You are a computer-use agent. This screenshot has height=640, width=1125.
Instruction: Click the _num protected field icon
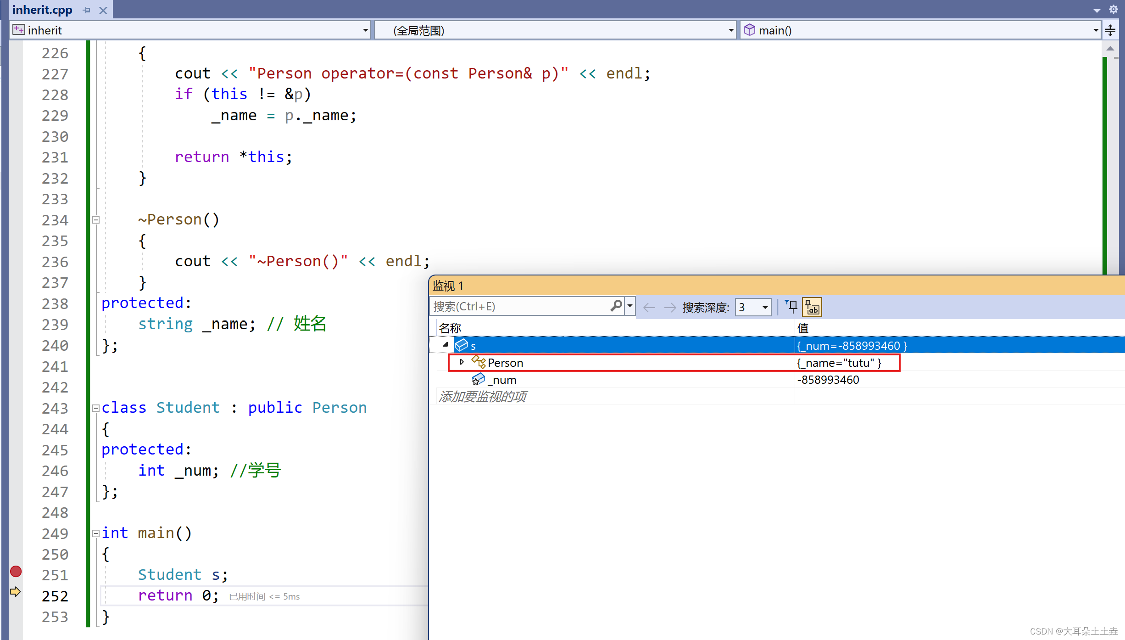coord(479,379)
